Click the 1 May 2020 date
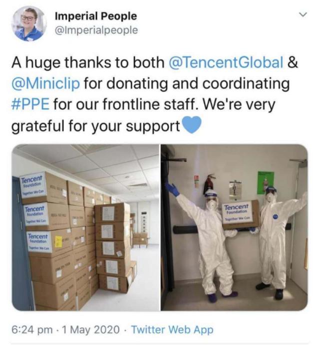Screen dimensions: 320x345 [x=91, y=329]
